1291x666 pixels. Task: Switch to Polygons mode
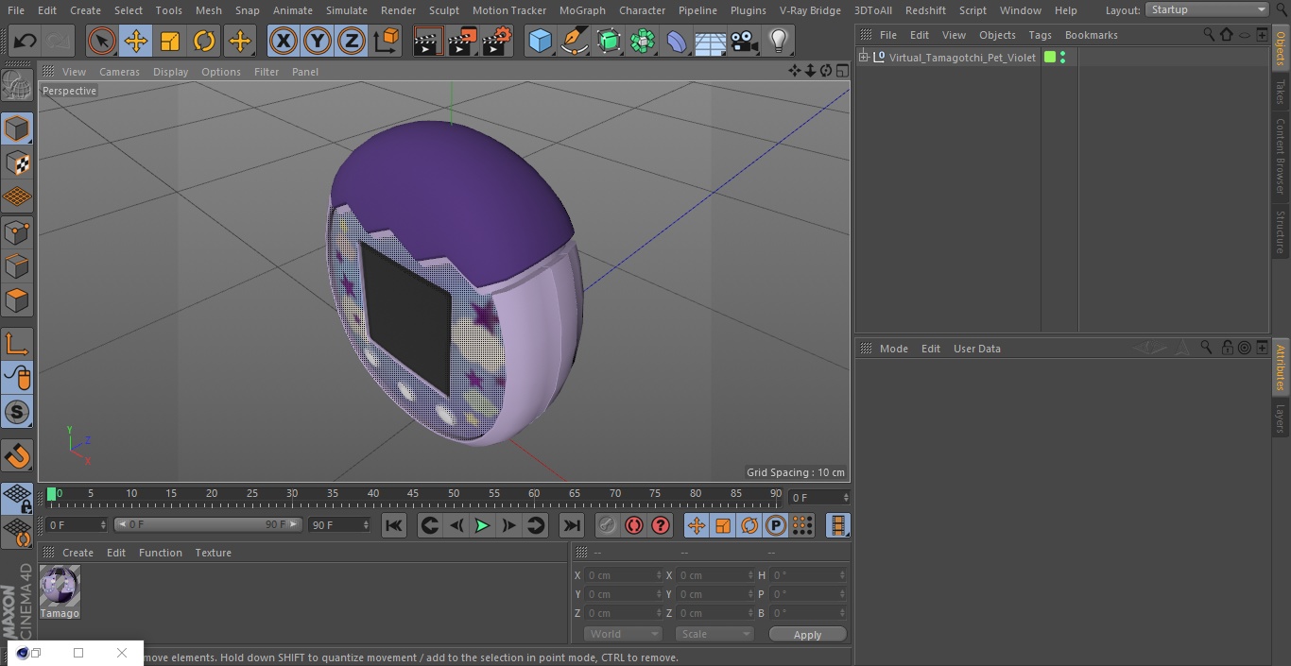(x=17, y=299)
